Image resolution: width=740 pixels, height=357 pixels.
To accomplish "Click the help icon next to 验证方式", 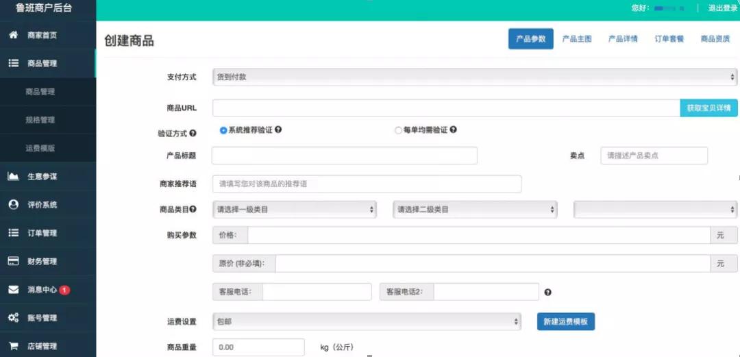I will tap(193, 133).
